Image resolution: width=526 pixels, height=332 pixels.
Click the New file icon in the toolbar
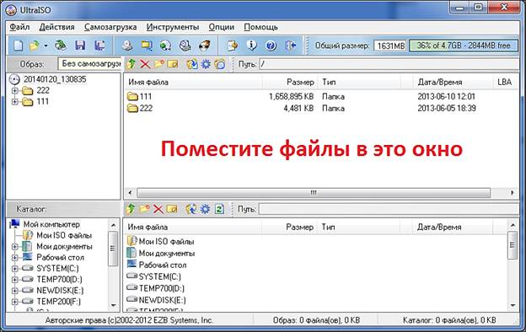(x=18, y=46)
